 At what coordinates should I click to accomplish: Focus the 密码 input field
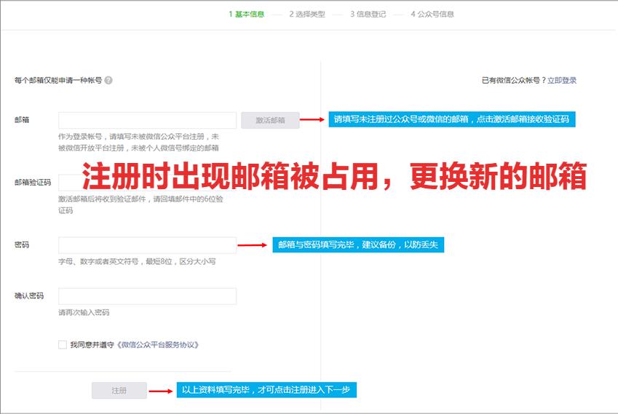click(x=147, y=245)
